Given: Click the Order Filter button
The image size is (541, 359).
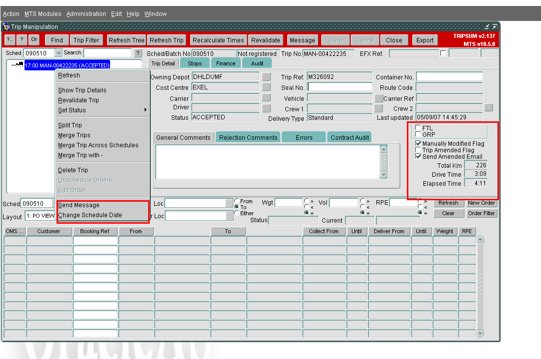Looking at the screenshot, I should [x=481, y=213].
